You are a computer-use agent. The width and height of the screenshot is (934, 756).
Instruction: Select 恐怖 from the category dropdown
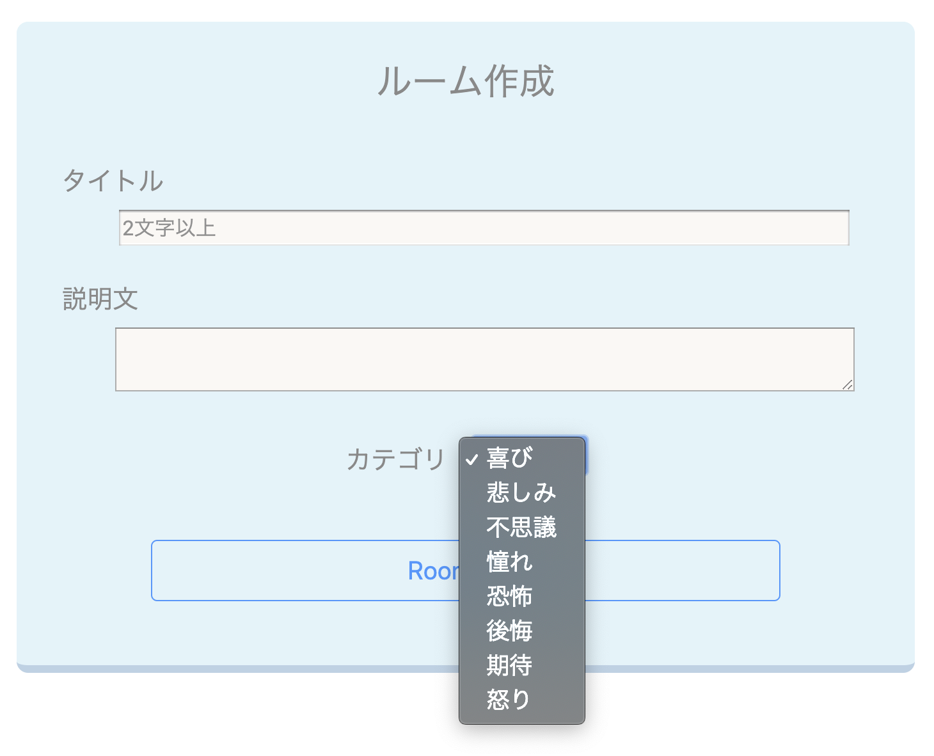click(509, 595)
